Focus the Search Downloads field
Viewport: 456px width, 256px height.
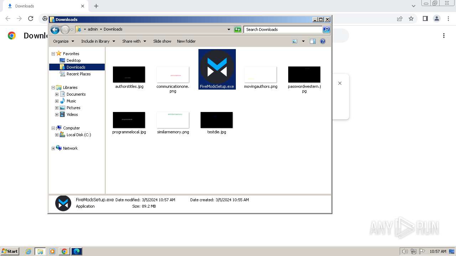point(283,30)
